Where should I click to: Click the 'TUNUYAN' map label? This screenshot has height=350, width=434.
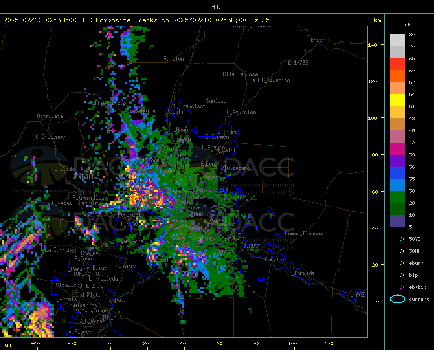[112, 318]
